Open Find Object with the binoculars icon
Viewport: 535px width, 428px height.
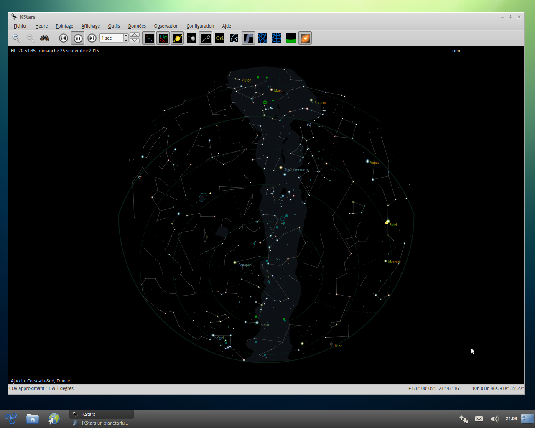45,38
